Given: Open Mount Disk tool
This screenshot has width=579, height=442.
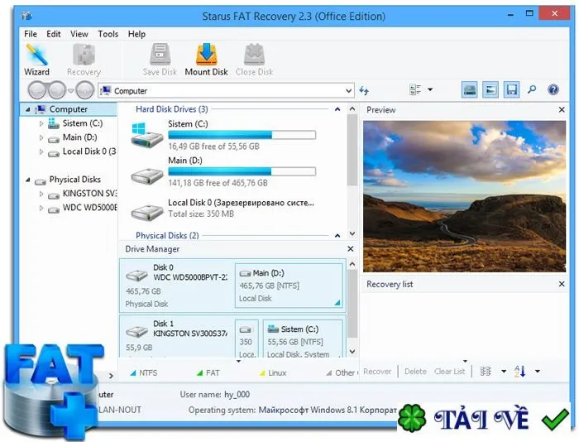Looking at the screenshot, I should click(x=206, y=60).
